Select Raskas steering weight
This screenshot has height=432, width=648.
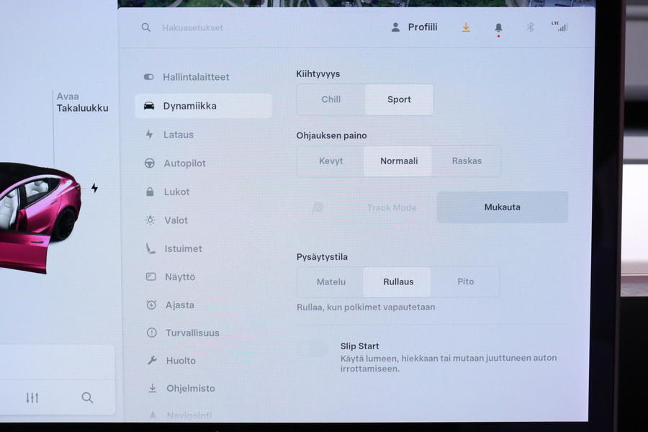click(x=467, y=161)
